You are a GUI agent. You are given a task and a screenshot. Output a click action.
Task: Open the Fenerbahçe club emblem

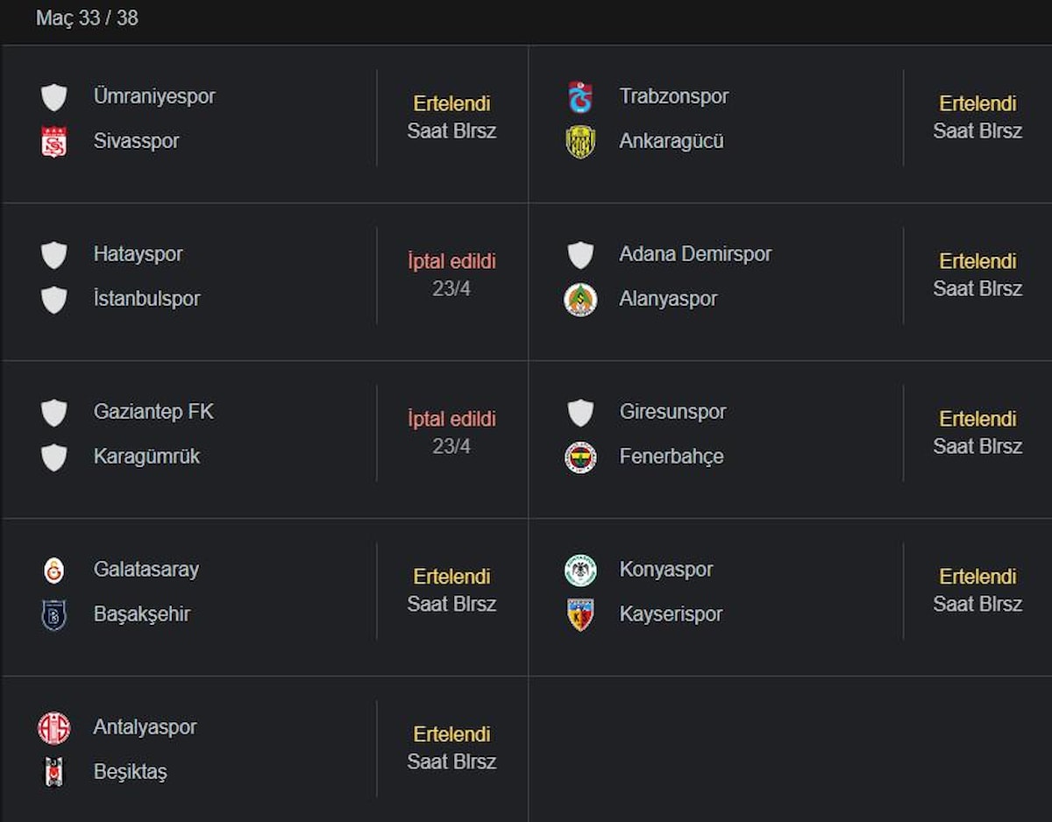click(x=580, y=457)
